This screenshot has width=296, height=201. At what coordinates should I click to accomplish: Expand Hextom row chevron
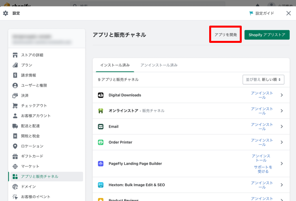[282, 185]
